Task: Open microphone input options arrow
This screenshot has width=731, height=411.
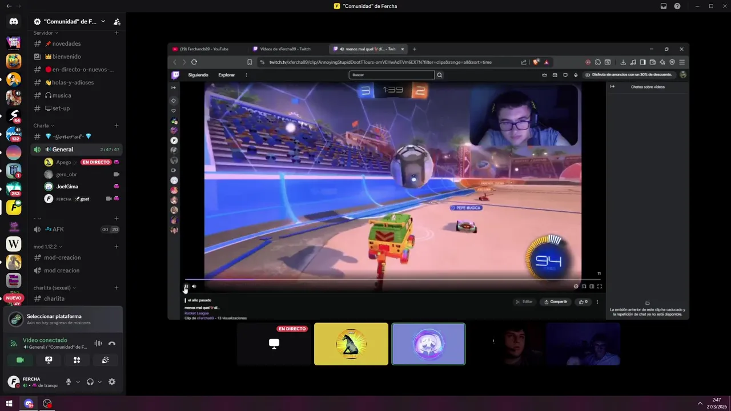Action: pyautogui.click(x=78, y=382)
